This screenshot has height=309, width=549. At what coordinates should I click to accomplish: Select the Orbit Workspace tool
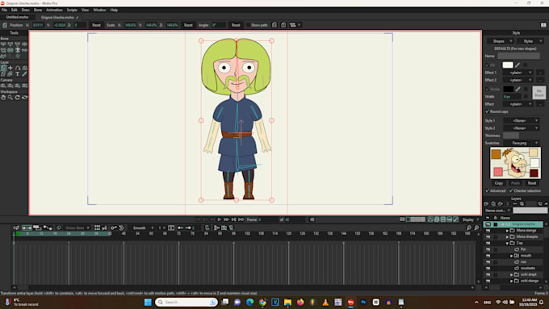[24, 98]
